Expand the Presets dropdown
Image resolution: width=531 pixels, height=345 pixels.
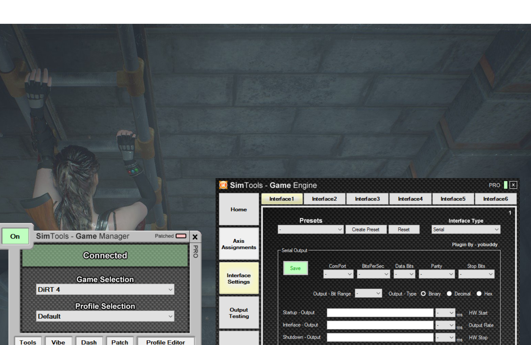(x=311, y=229)
